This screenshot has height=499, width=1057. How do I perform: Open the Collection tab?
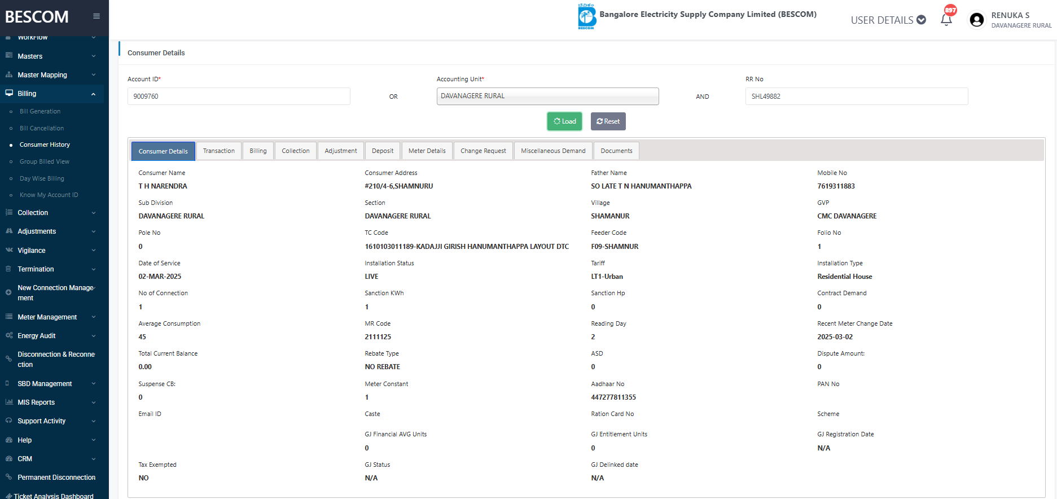point(296,151)
